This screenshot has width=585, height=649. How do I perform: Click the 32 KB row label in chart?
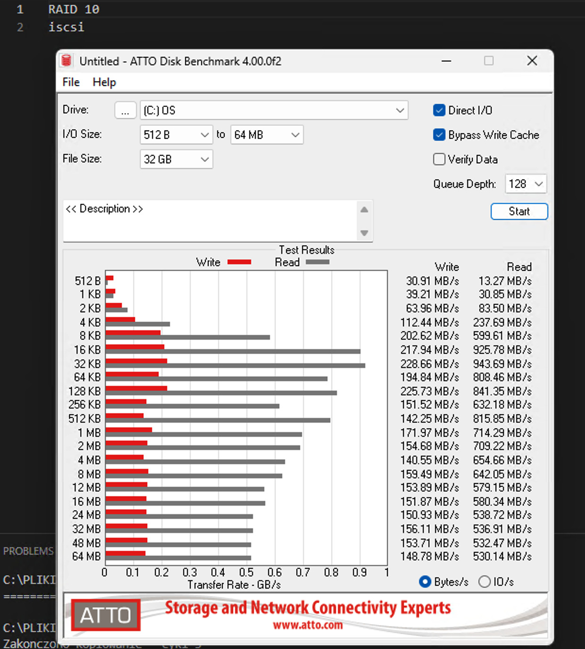click(x=87, y=364)
